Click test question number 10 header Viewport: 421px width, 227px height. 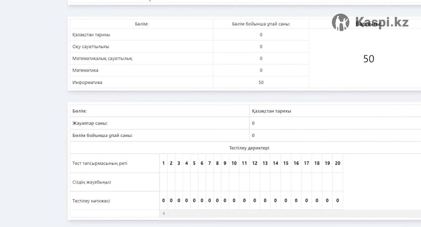coord(234,163)
